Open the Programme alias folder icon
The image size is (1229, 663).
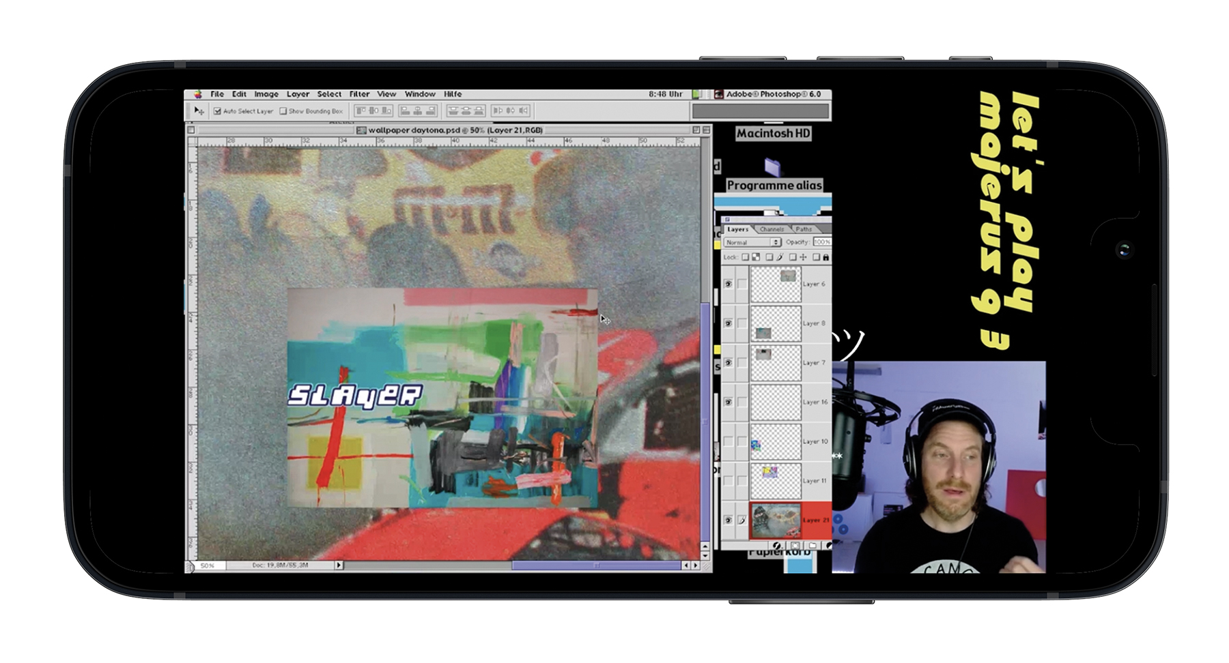point(772,168)
